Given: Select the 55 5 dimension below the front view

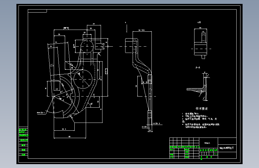Looking at the screenshot, I should click(64, 129).
